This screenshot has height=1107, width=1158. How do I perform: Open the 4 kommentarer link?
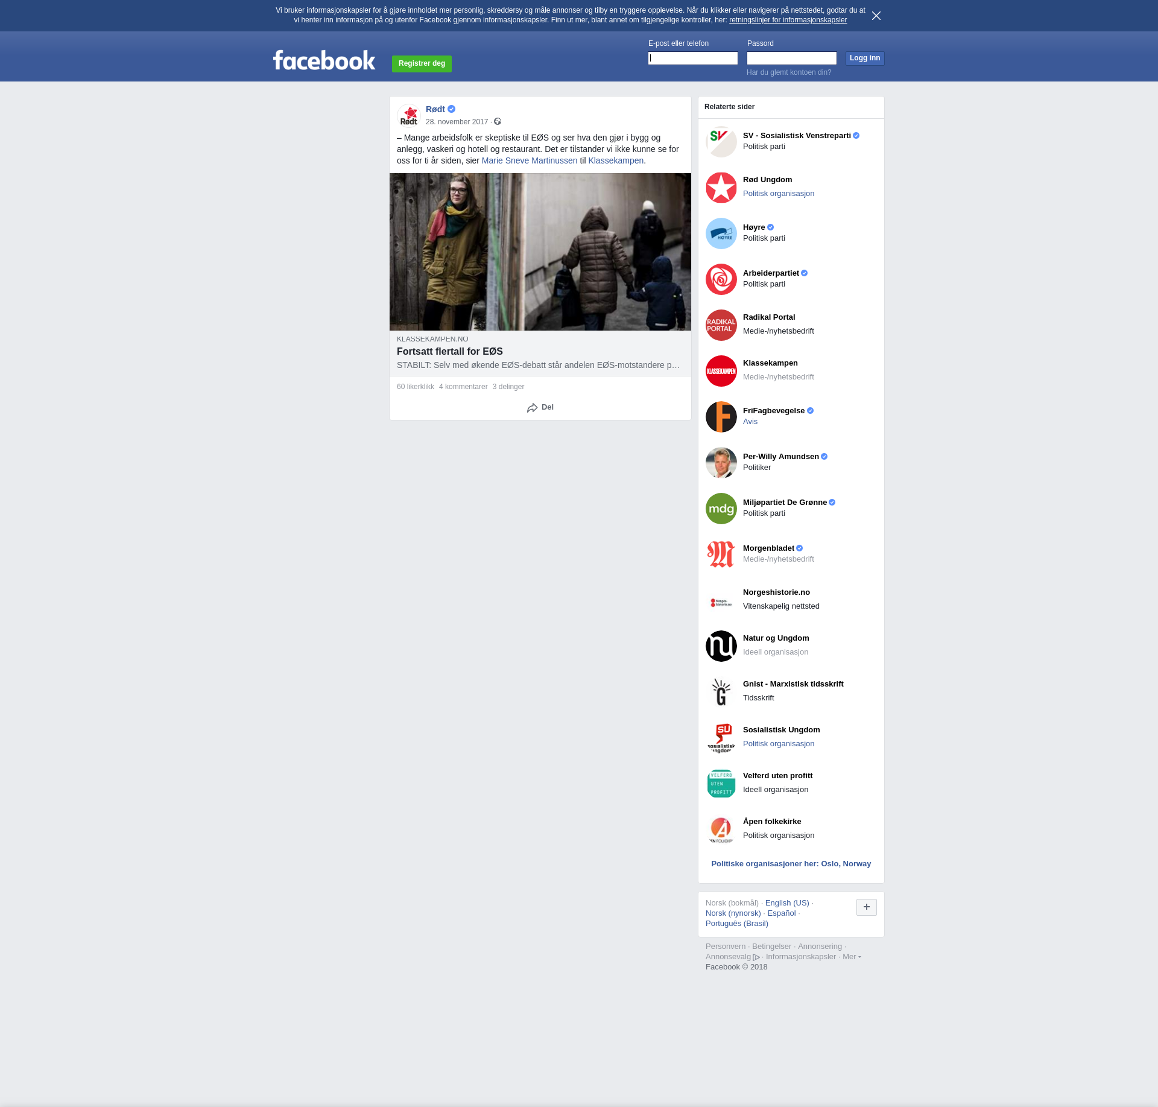(463, 387)
